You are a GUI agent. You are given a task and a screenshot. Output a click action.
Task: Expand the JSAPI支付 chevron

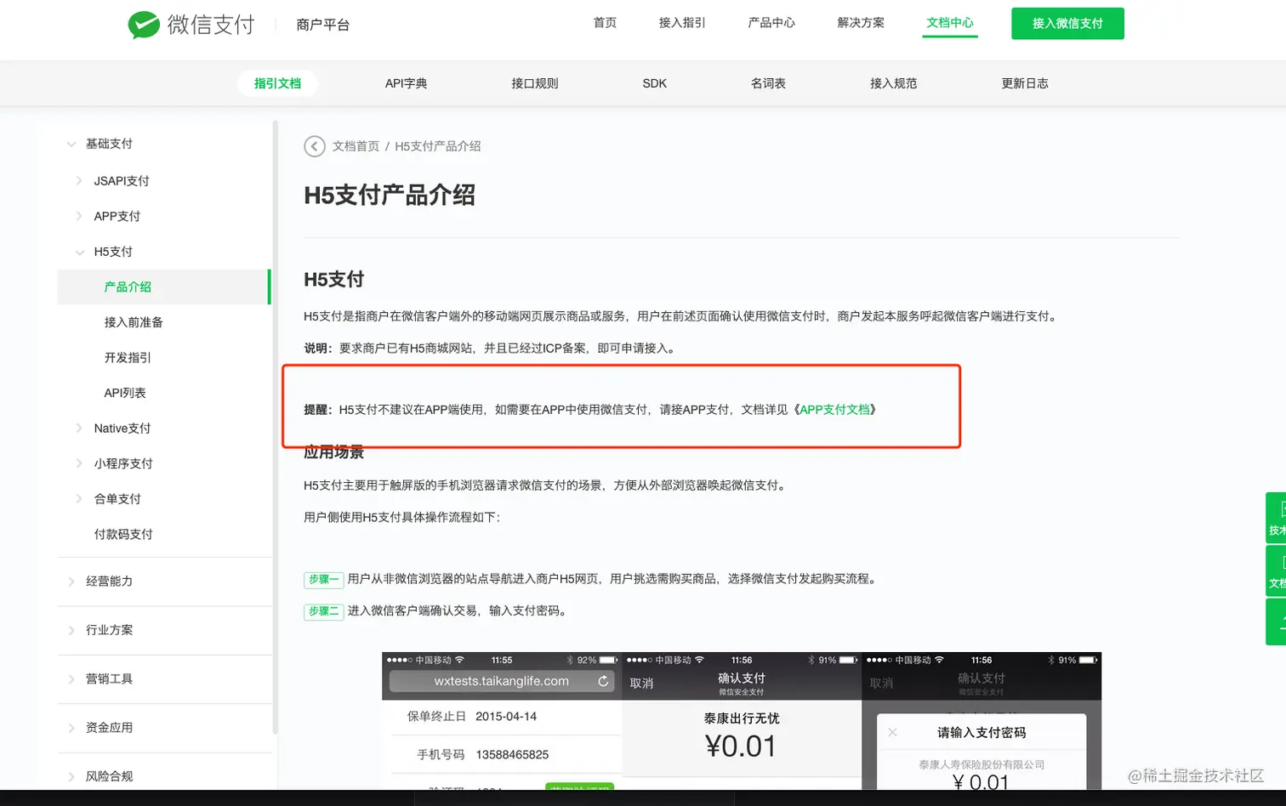pyautogui.click(x=78, y=180)
